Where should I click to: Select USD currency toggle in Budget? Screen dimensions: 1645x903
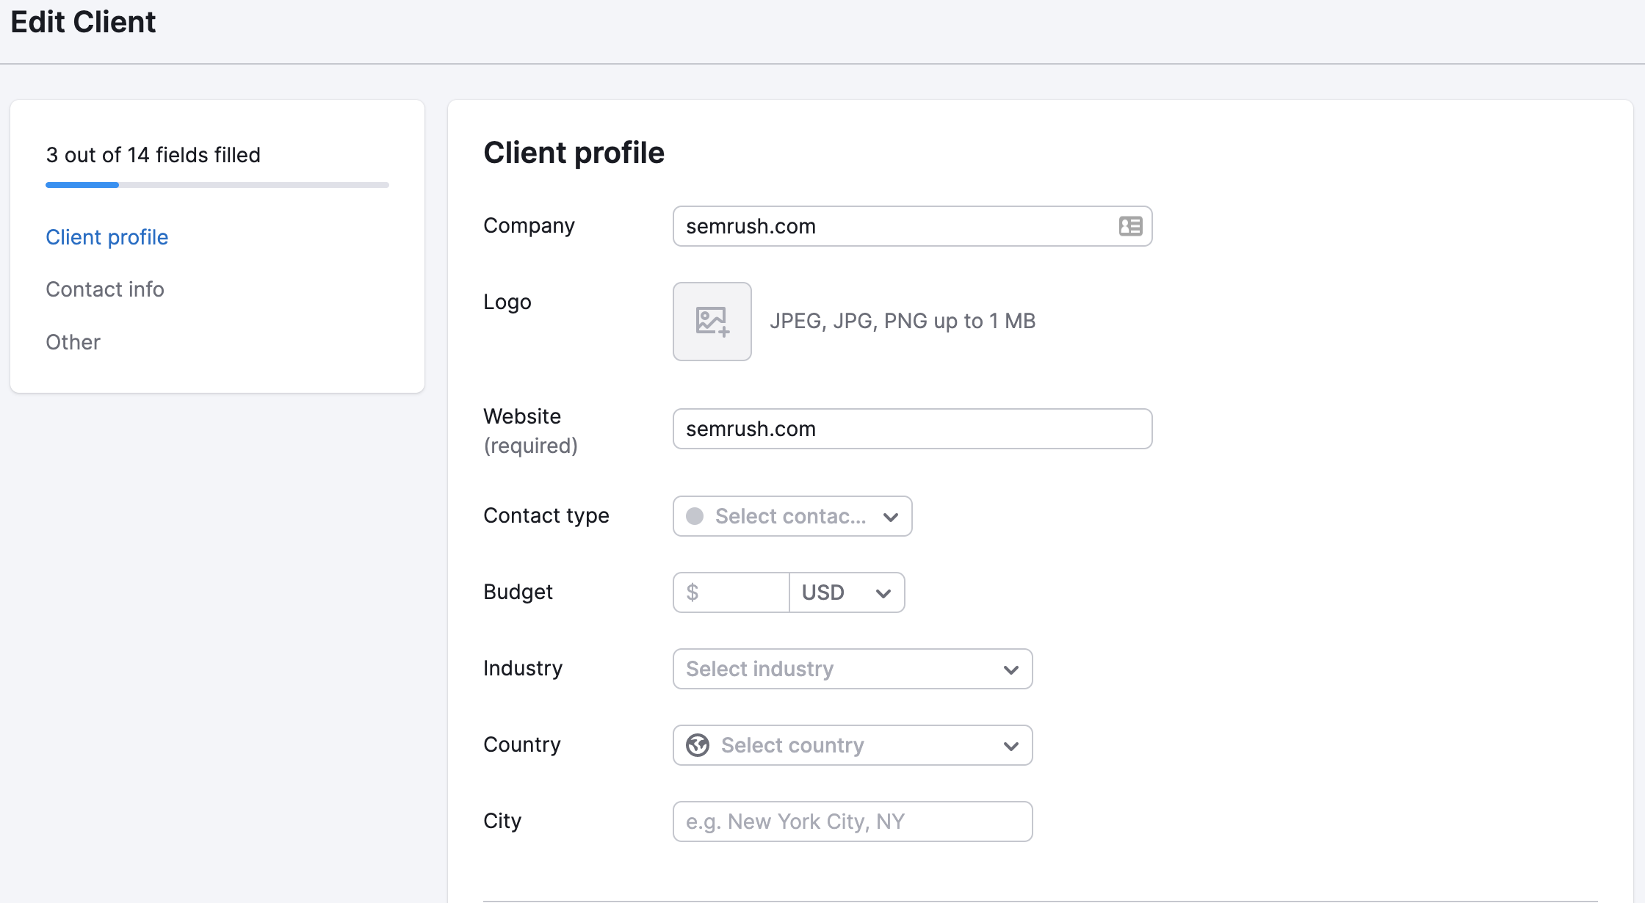coord(842,592)
